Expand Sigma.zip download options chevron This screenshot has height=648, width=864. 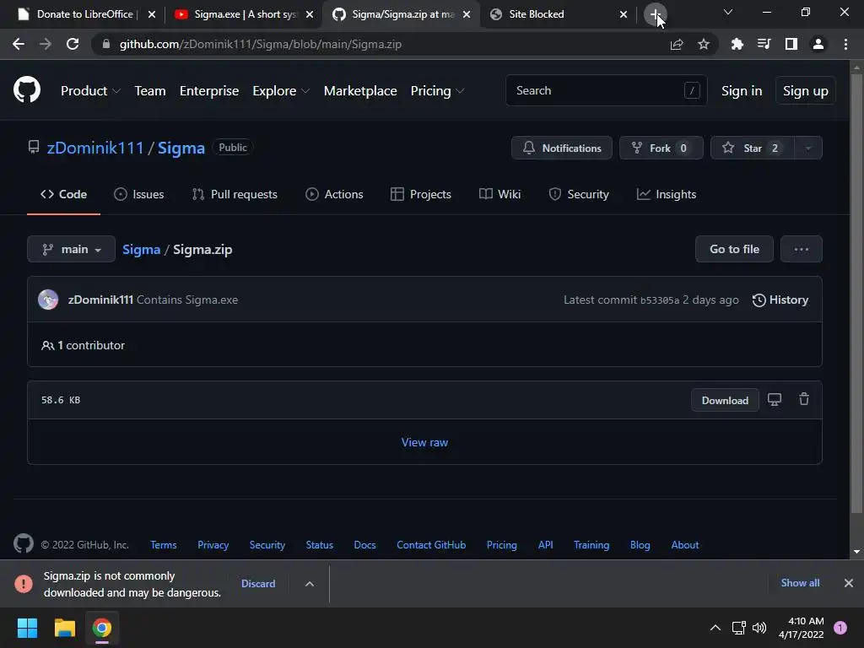(310, 584)
